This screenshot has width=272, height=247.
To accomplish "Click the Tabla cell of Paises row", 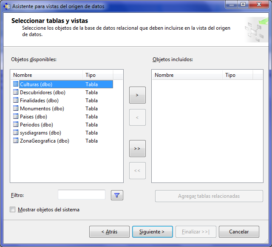I will point(92,117).
